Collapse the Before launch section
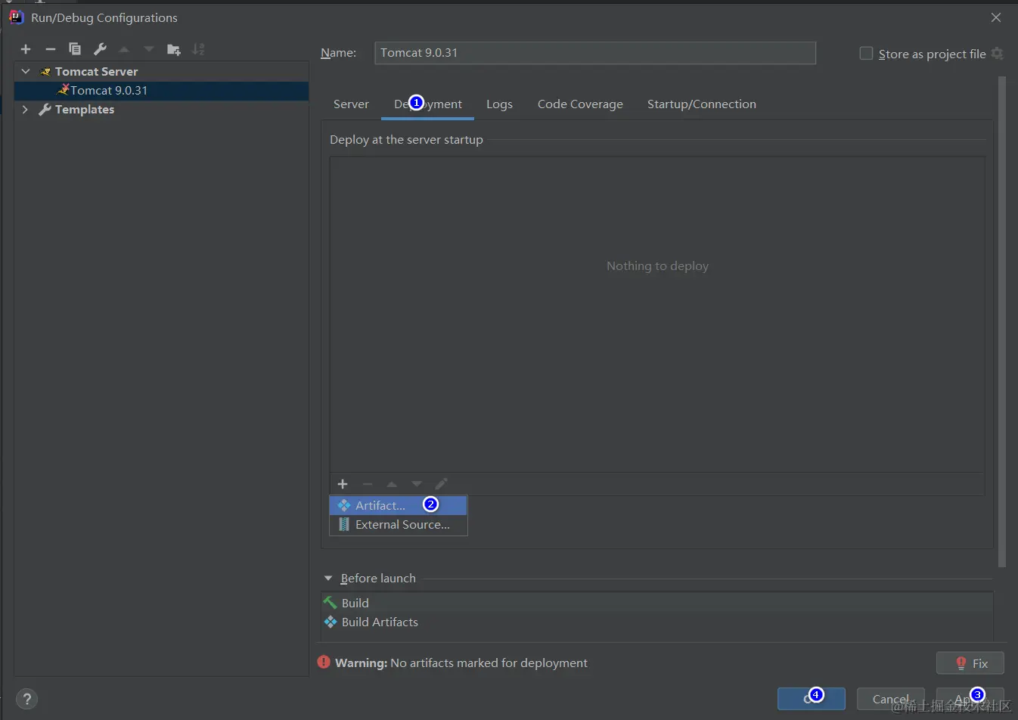 328,579
